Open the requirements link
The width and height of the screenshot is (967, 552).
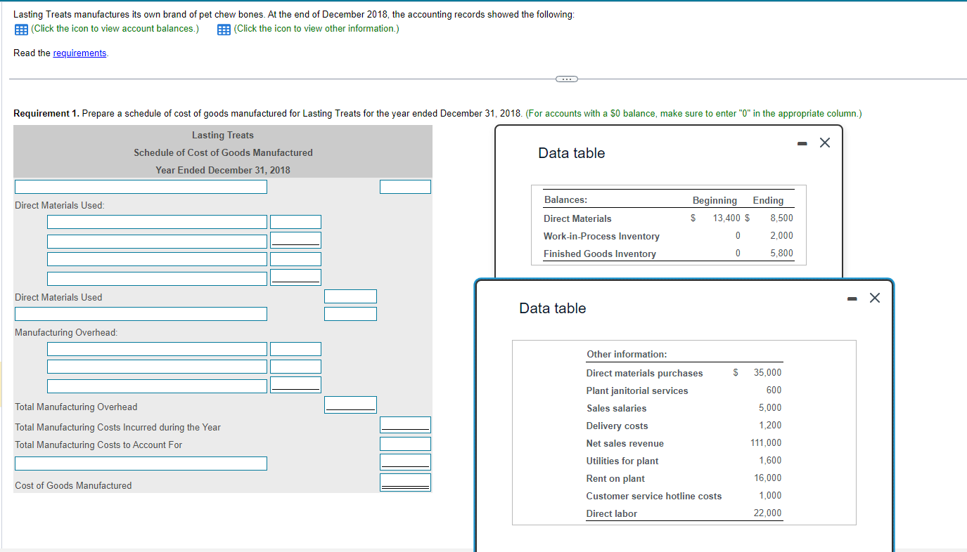[x=80, y=53]
